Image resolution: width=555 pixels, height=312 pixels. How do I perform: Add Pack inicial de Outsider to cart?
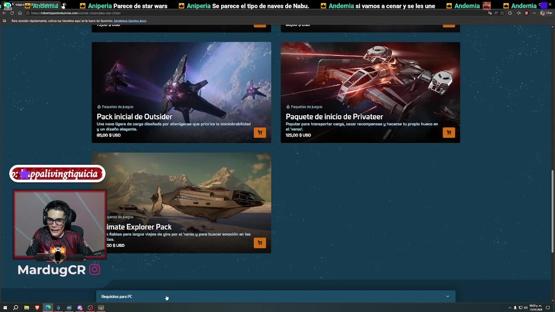[260, 133]
